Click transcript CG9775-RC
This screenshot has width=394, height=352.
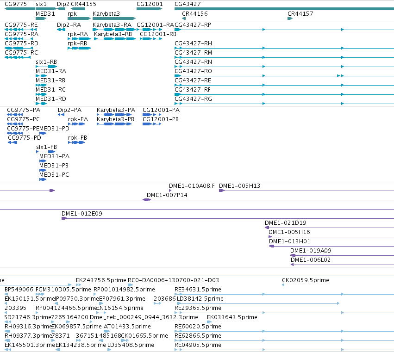tap(21, 53)
